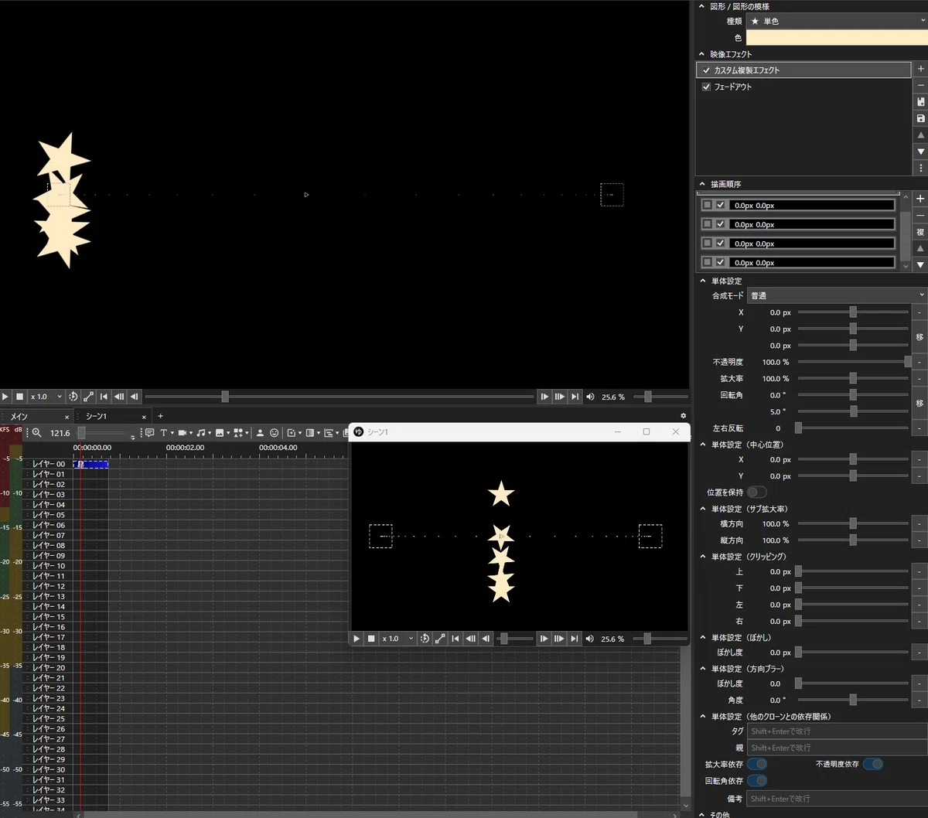The width and height of the screenshot is (928, 818).
Task: Click timeline zoom magnifier icon
Action: pyautogui.click(x=36, y=433)
